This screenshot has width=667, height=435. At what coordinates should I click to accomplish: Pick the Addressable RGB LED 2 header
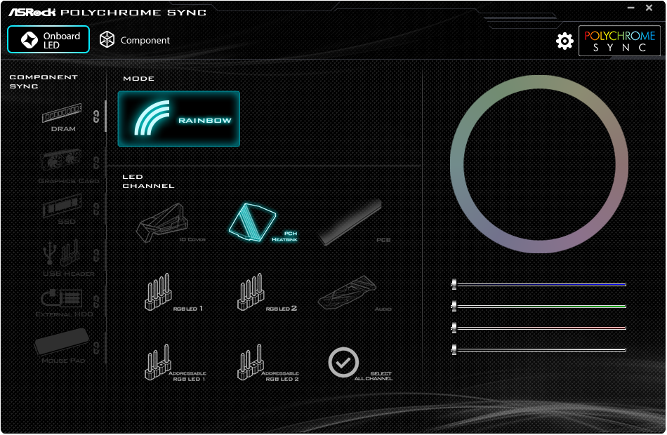268,362
